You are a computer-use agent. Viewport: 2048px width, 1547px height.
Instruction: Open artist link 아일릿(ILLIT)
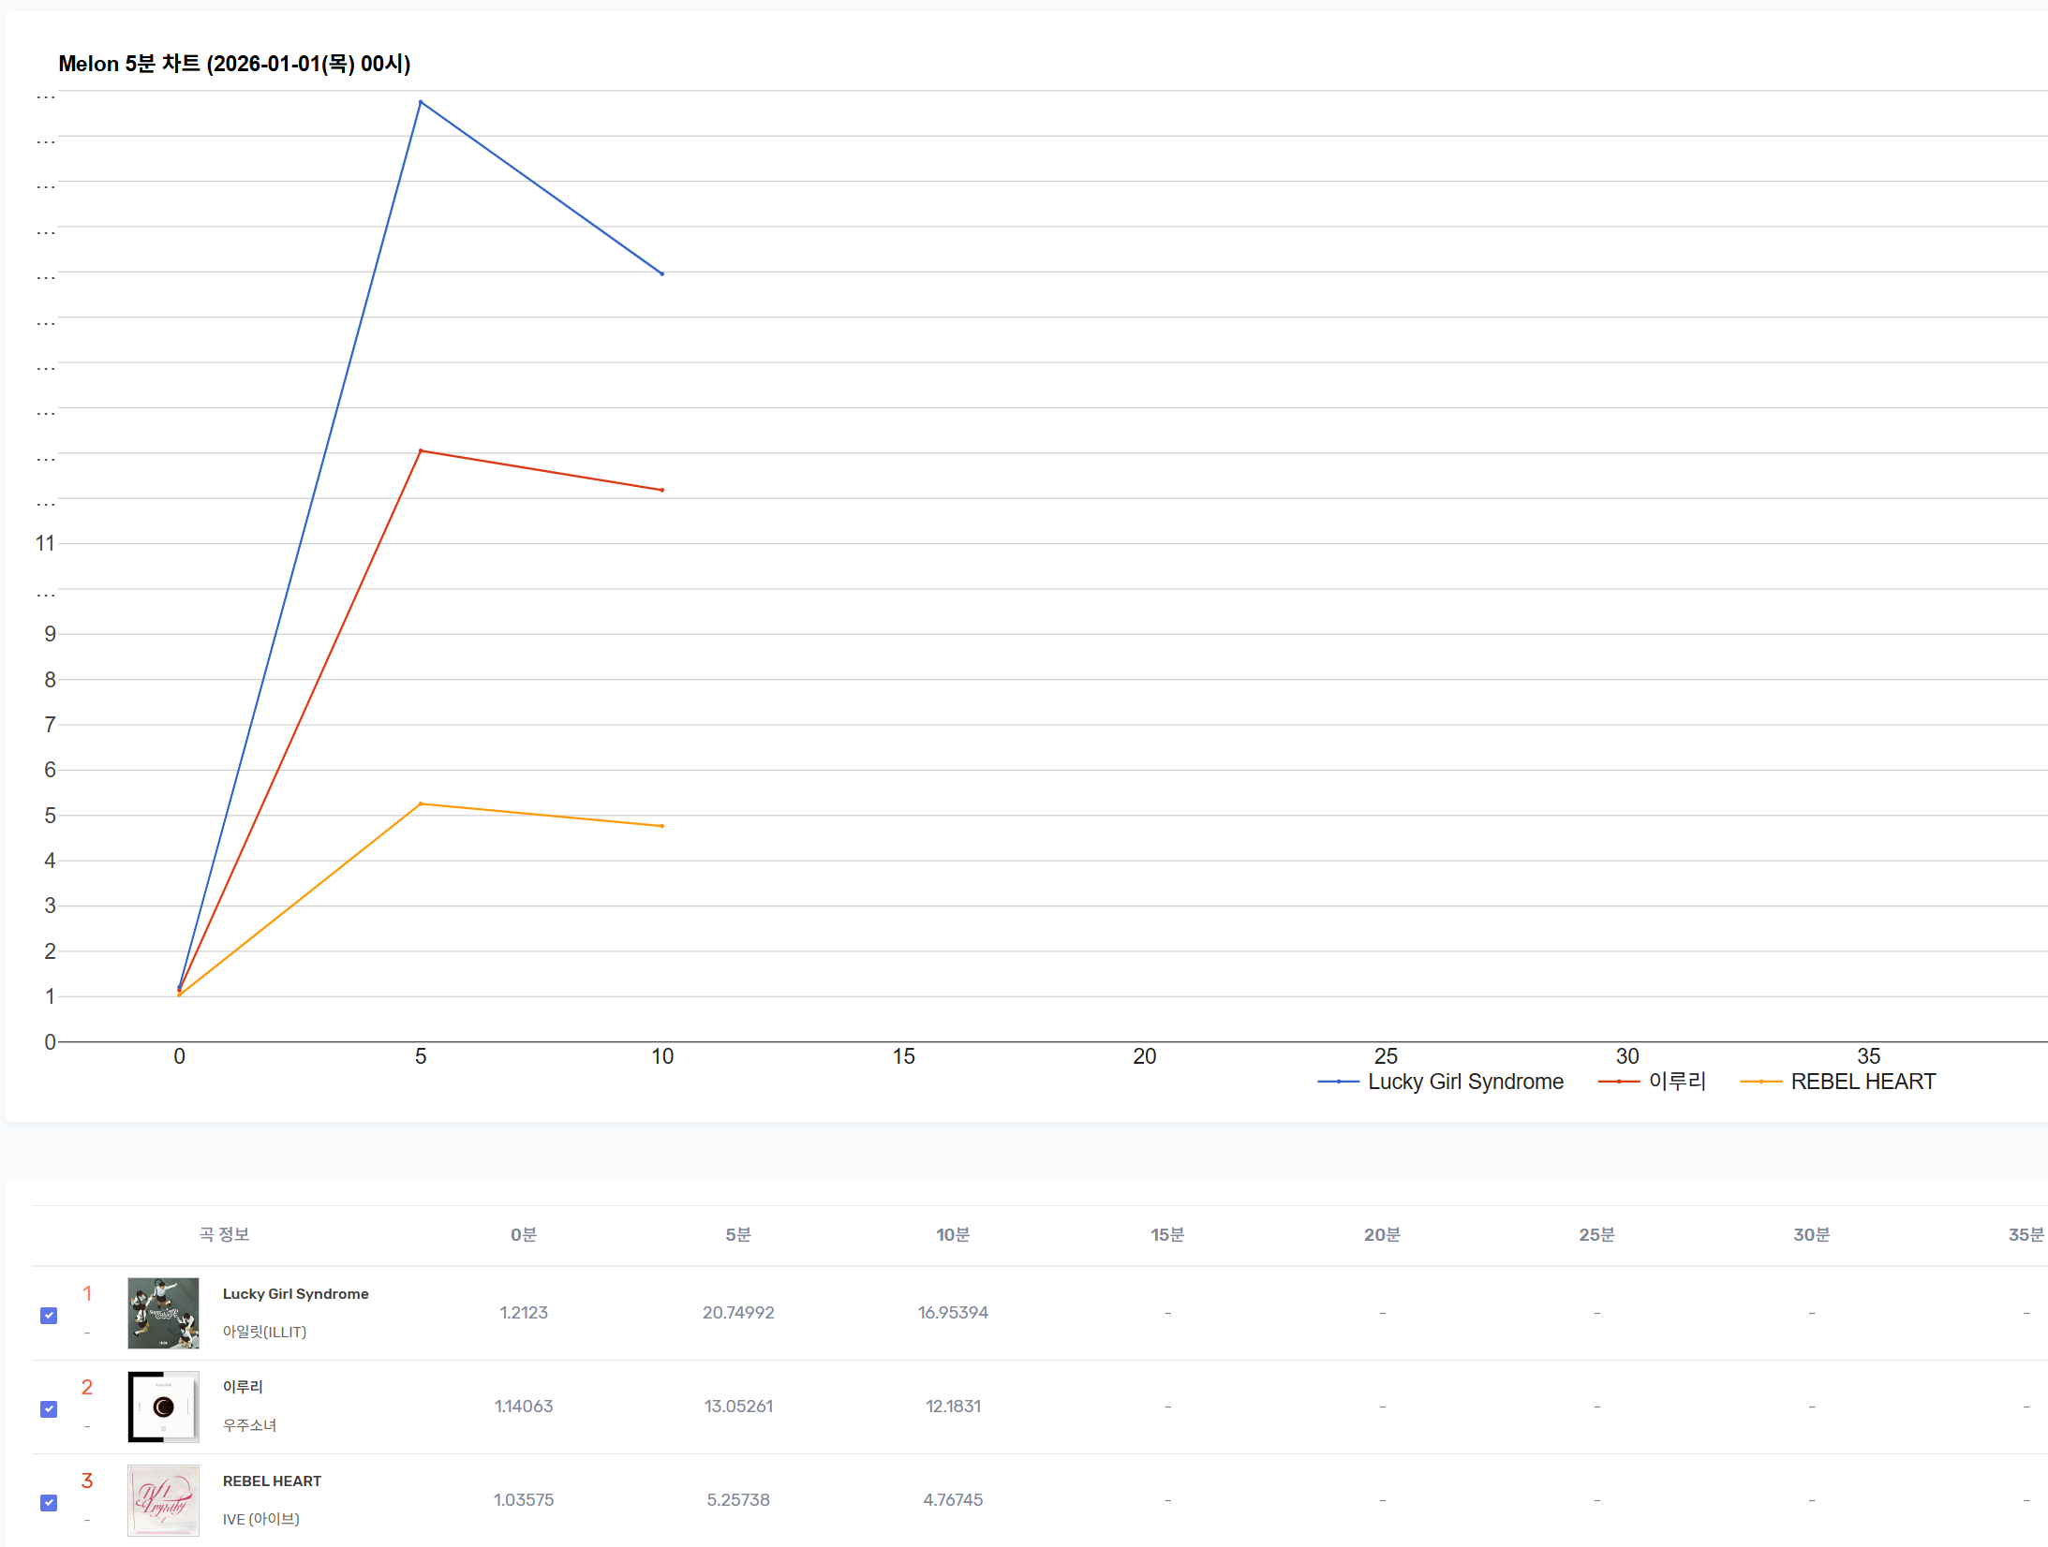[x=264, y=1332]
